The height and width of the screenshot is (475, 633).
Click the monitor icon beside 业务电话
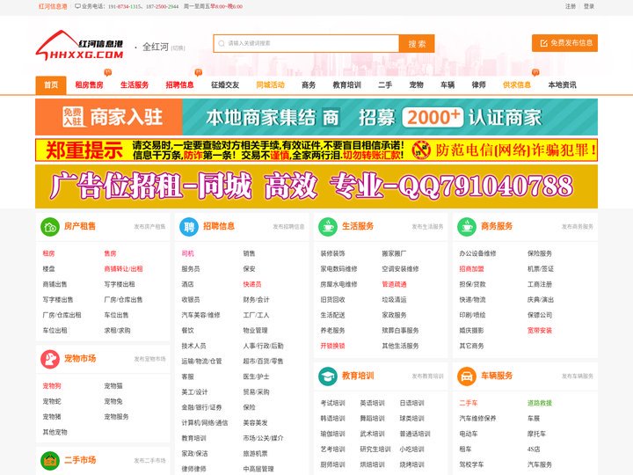77,6
